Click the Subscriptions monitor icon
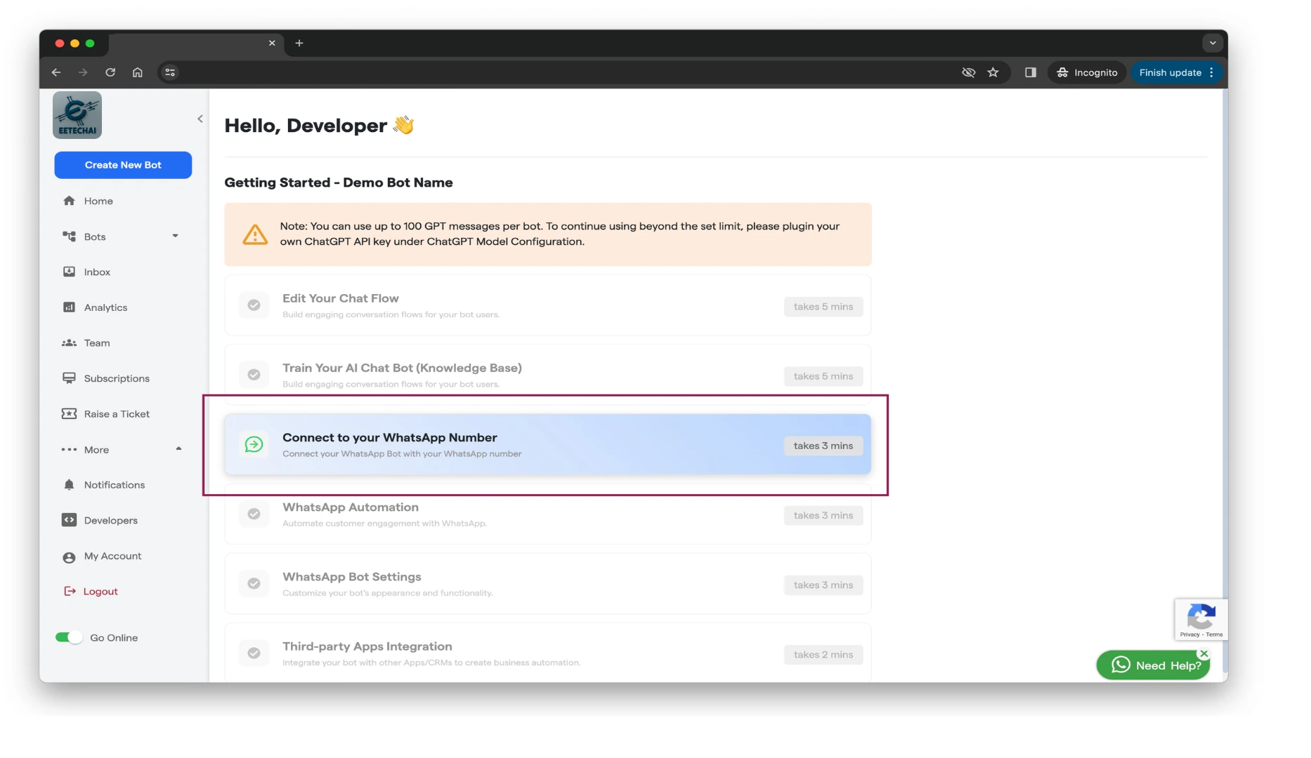 [x=69, y=378]
